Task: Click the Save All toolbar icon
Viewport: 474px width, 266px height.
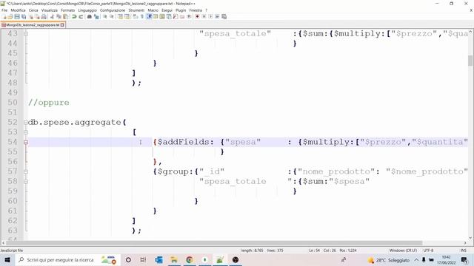Action: pos(24,17)
